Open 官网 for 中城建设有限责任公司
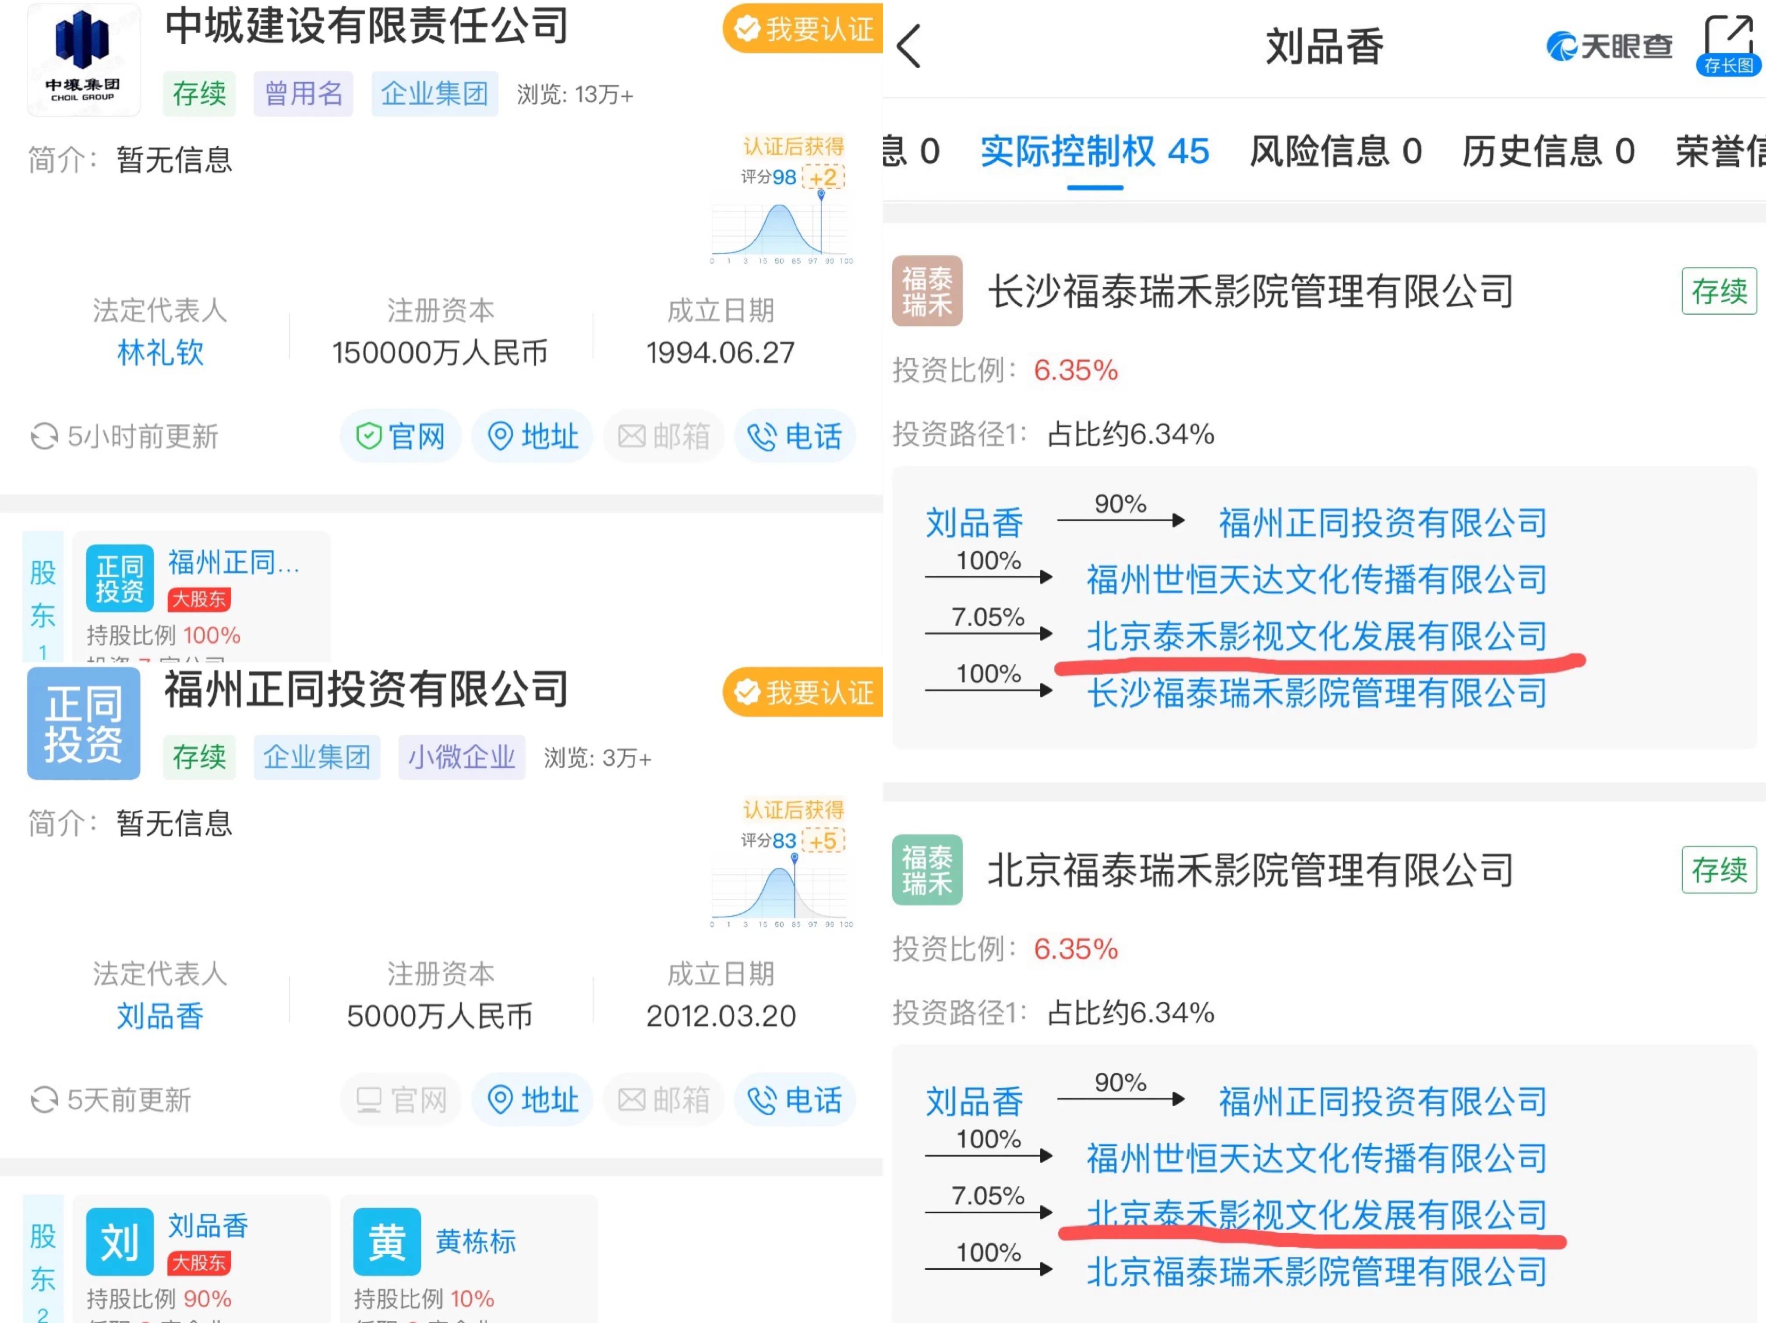The image size is (1766, 1323). tap(401, 436)
